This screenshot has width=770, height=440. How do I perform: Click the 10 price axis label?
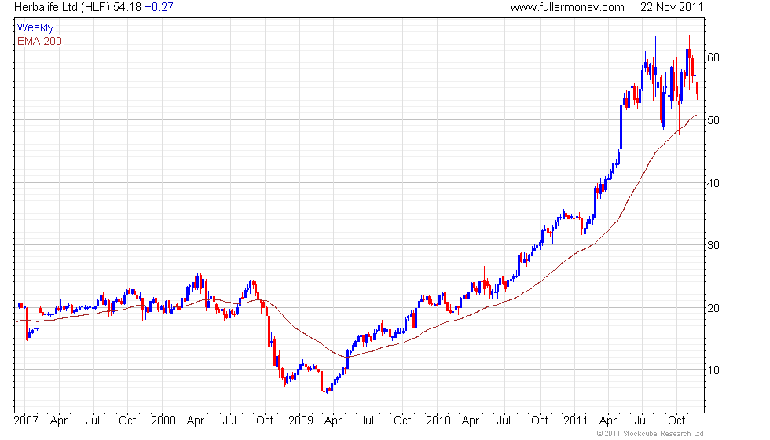713,370
